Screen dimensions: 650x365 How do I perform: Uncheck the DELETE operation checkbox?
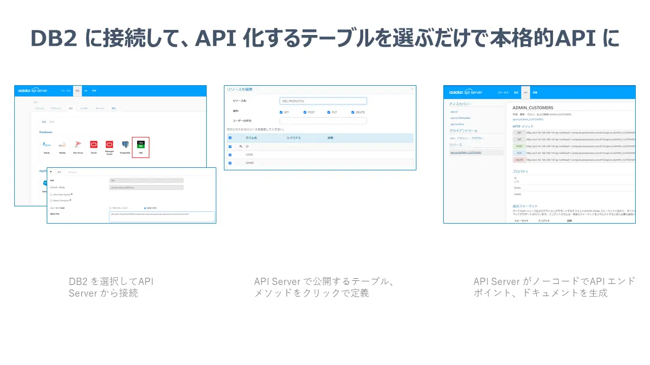click(x=352, y=112)
